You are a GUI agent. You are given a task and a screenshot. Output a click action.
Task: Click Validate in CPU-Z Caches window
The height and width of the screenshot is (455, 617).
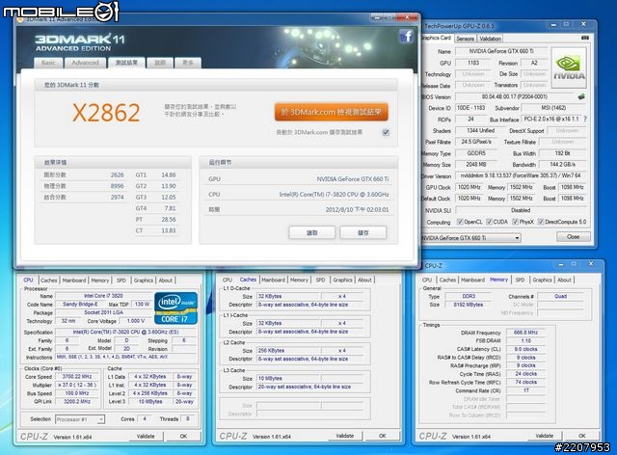(x=345, y=436)
